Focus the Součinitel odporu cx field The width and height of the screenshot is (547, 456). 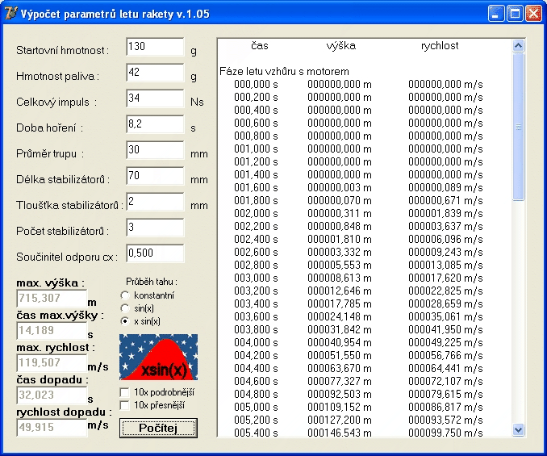pyautogui.click(x=155, y=254)
